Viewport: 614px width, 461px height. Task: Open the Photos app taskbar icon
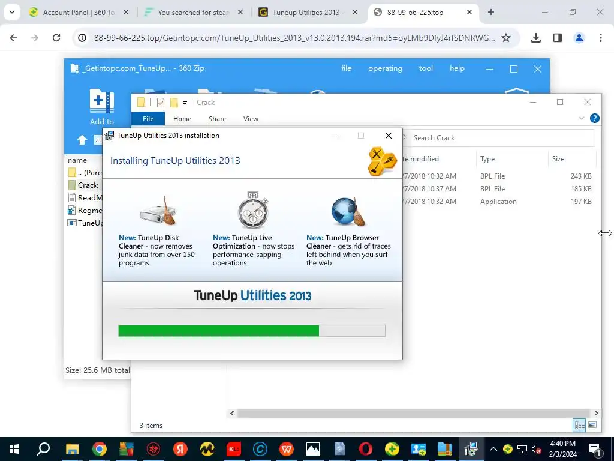click(313, 449)
